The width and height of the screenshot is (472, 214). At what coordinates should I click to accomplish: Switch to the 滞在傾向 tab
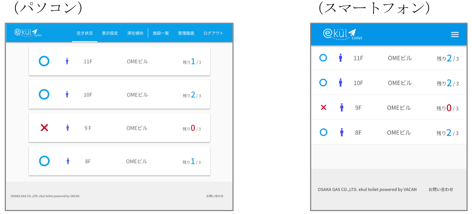click(135, 33)
